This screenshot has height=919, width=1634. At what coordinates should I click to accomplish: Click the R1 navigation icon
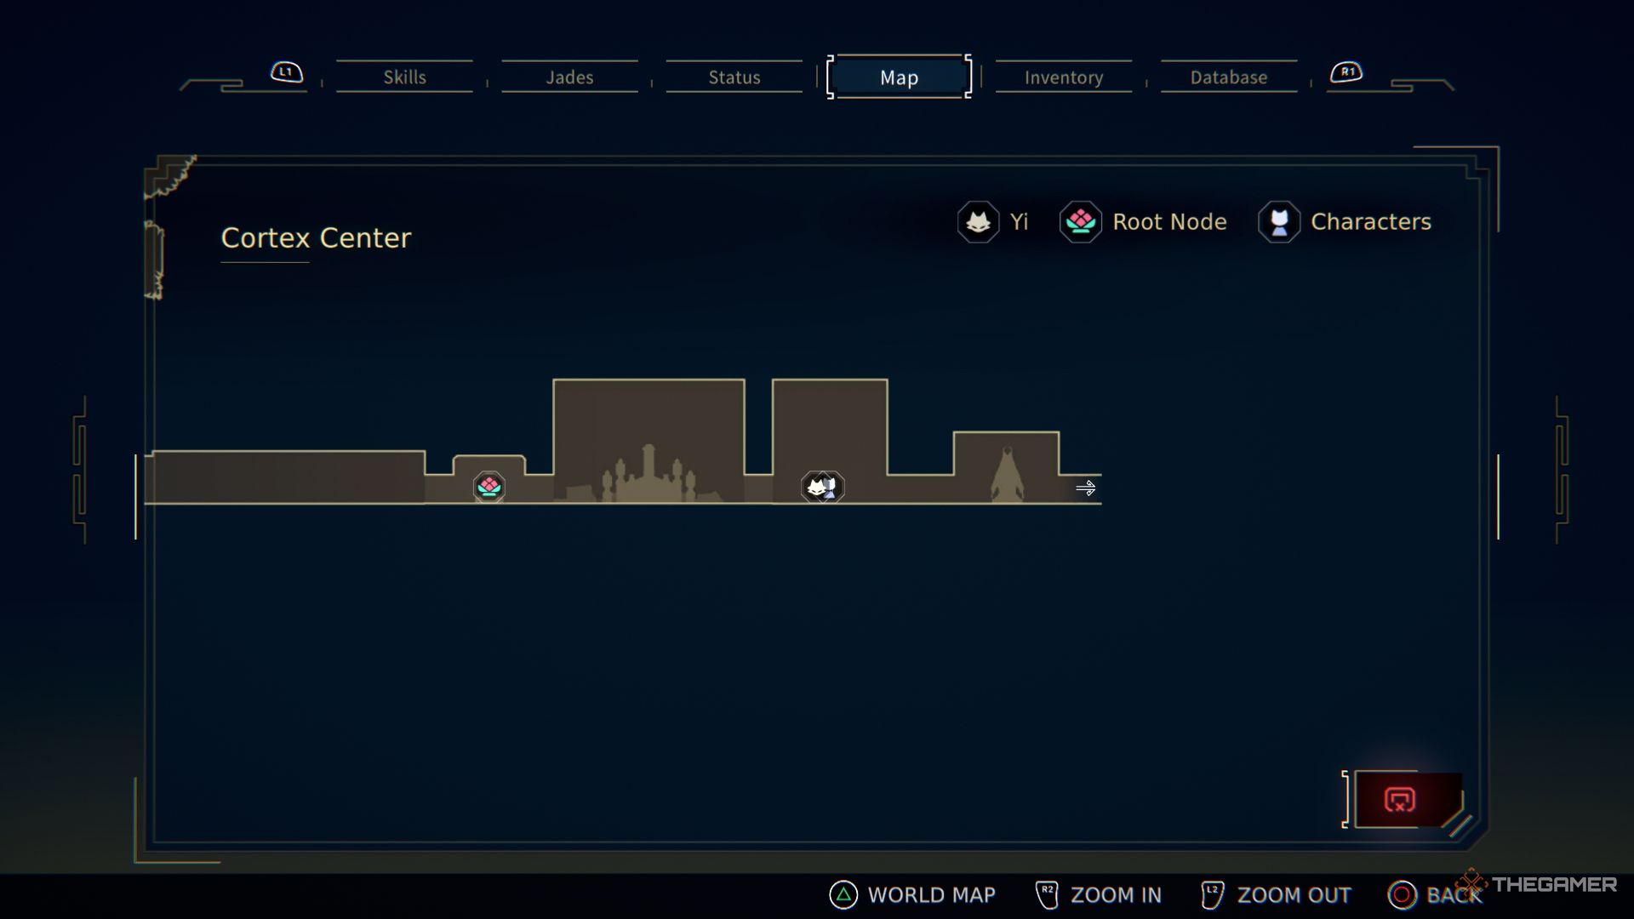(1345, 71)
